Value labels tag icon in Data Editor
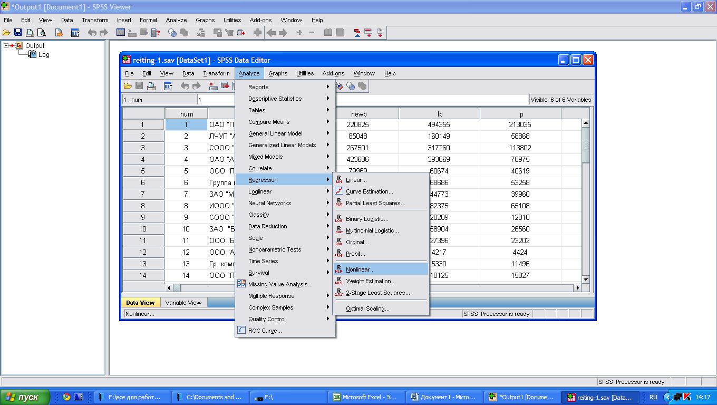 click(x=340, y=86)
